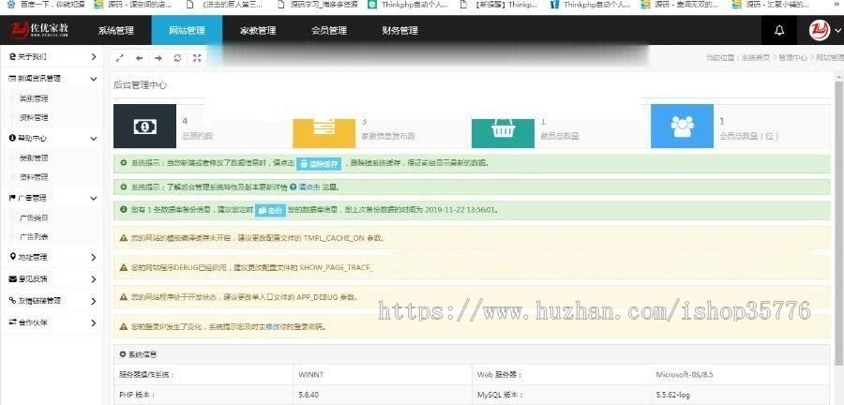Click the gear icon beside 系统信息 heading
Screen dimensions: 844x405
pyautogui.click(x=123, y=354)
